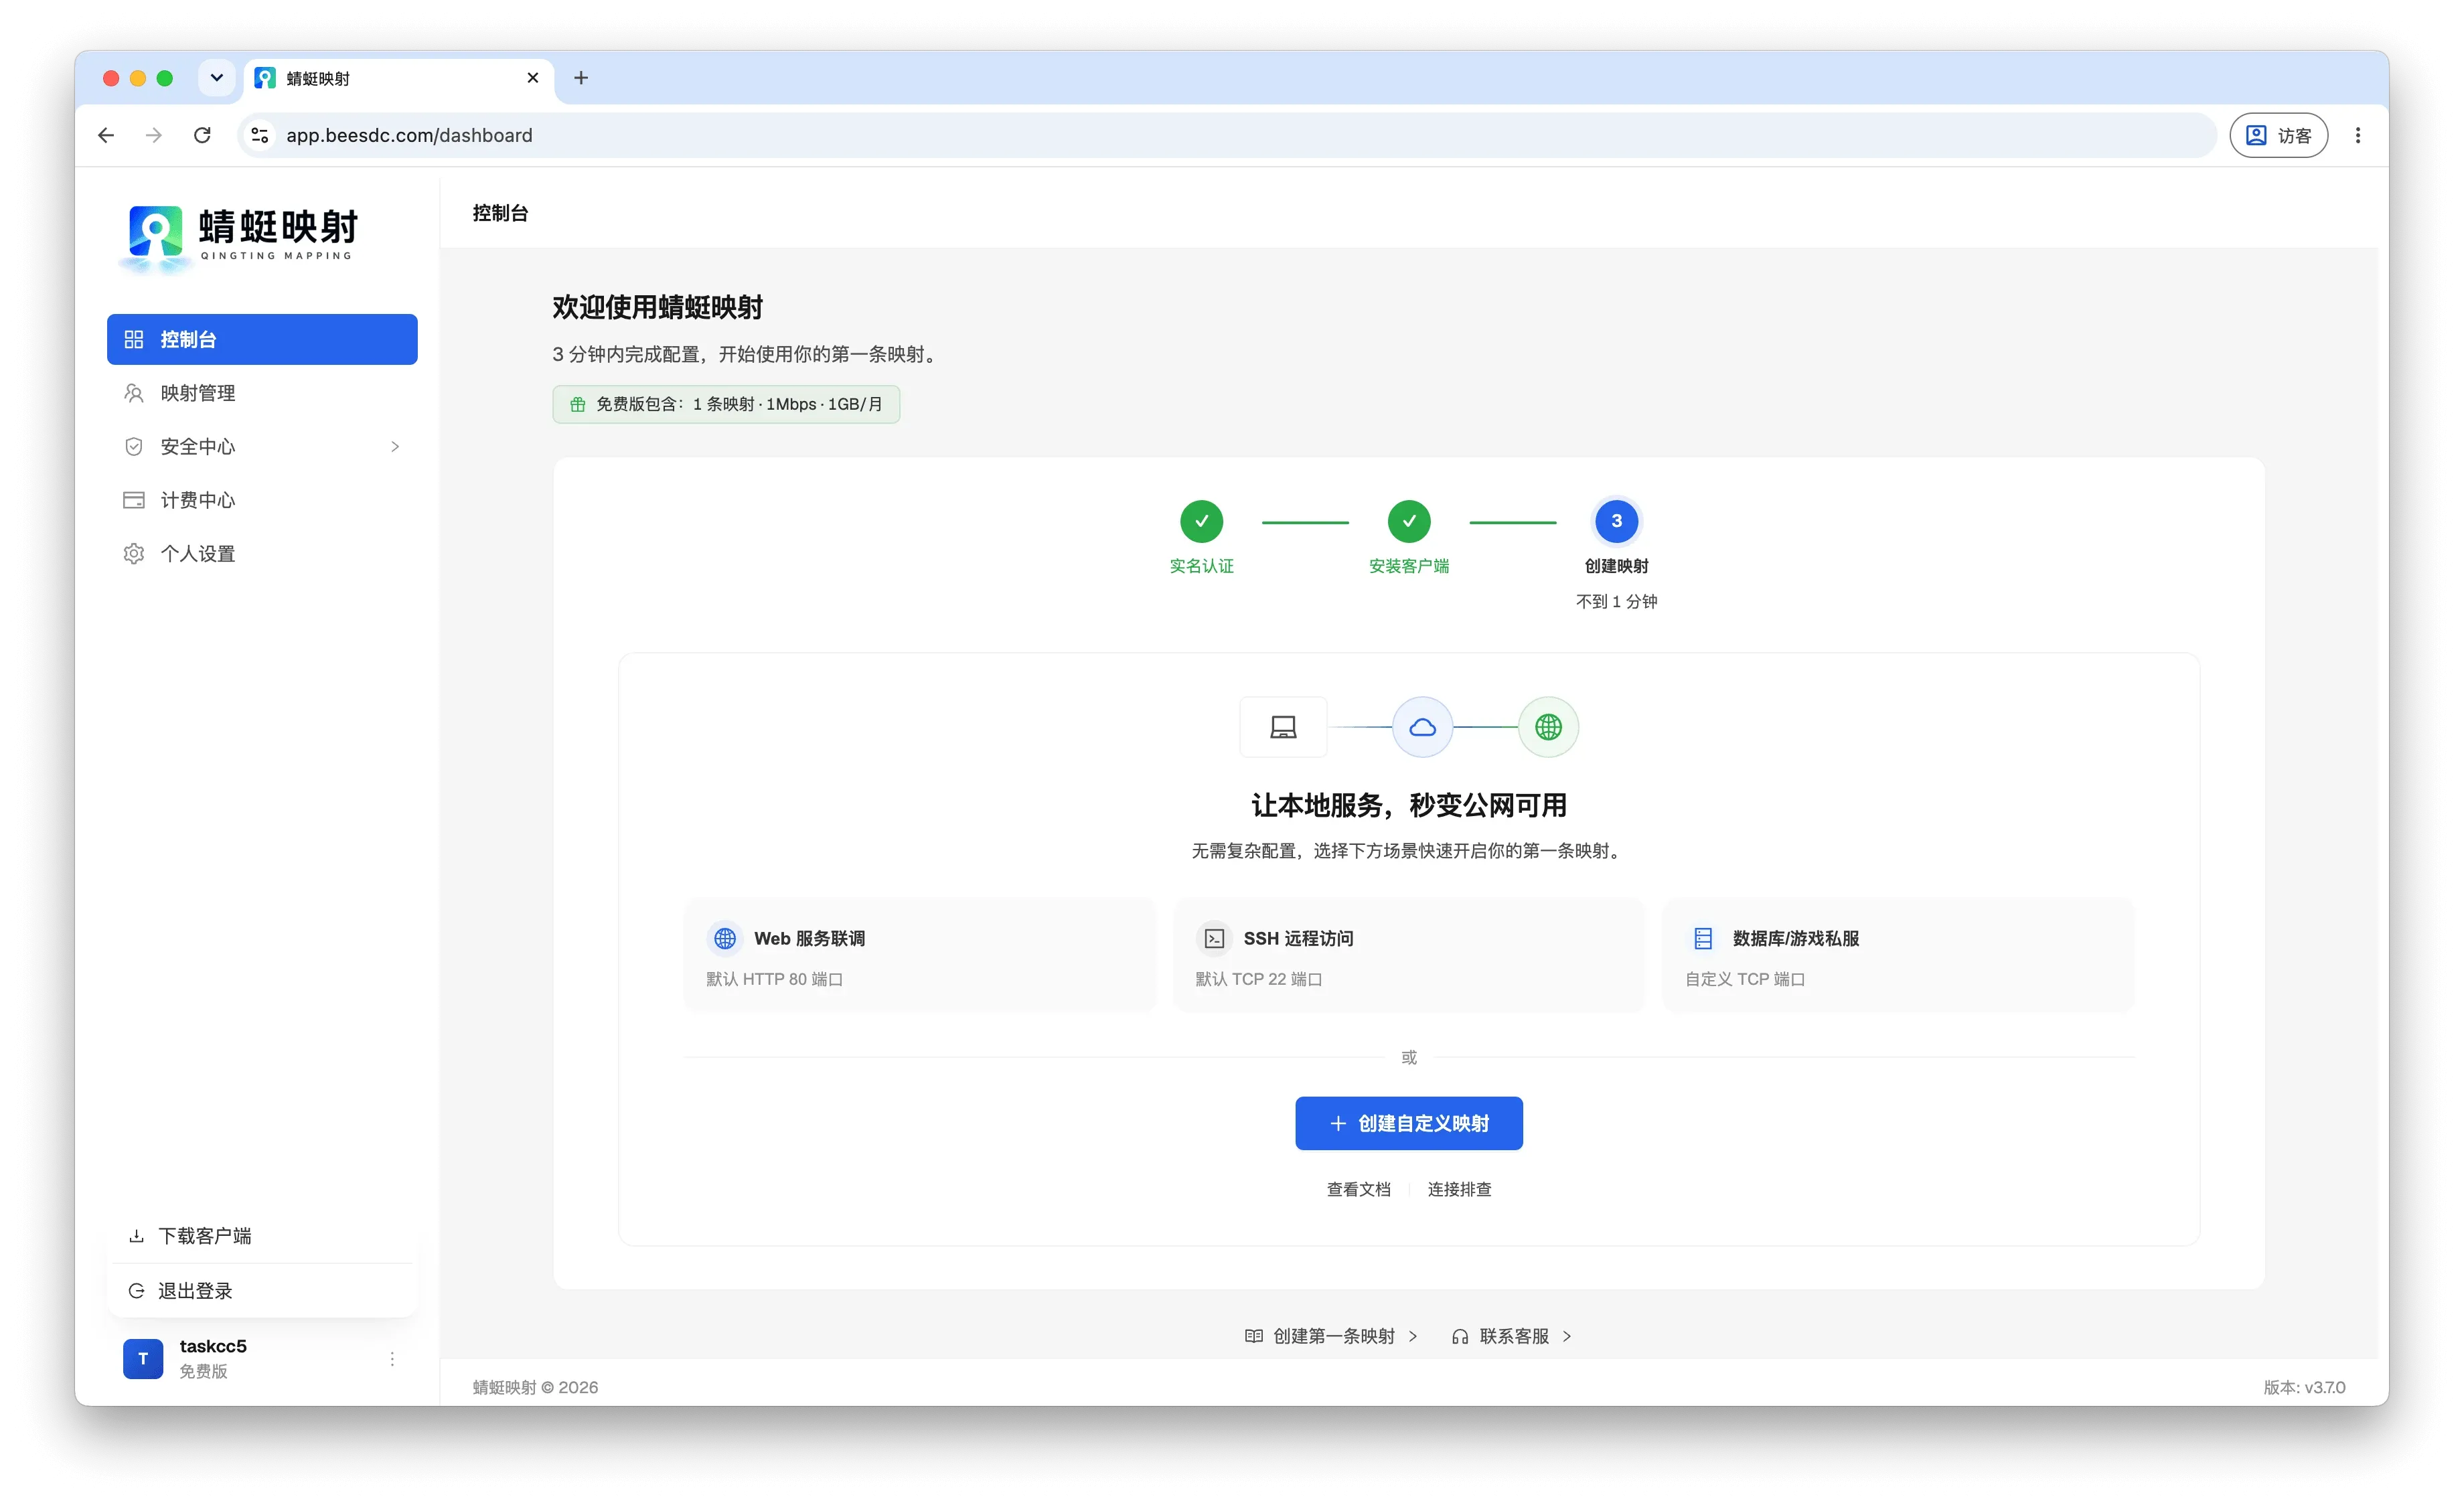Click 退出登录 to sign out
The width and height of the screenshot is (2464, 1505).
262,1290
